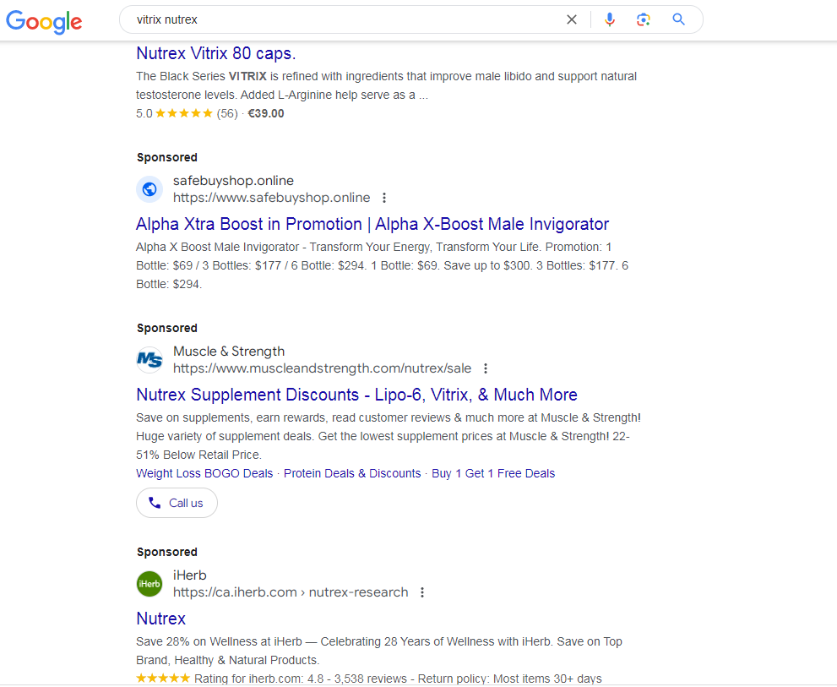Viewport: 837px width, 687px height.
Task: Open the Muscle & Strength ad options menu
Action: [486, 368]
